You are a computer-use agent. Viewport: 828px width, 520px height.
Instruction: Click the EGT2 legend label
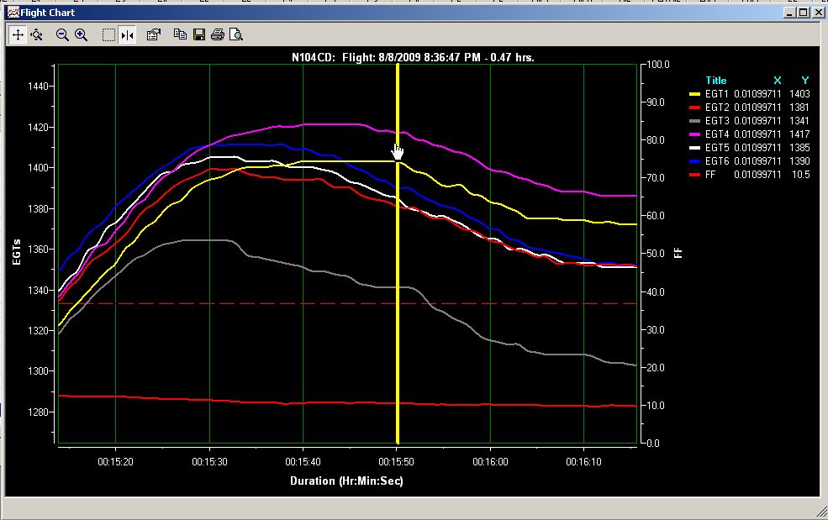pos(716,108)
